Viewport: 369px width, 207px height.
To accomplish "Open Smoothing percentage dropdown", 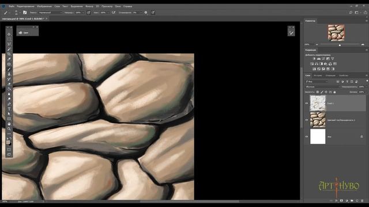I will click(x=141, y=13).
